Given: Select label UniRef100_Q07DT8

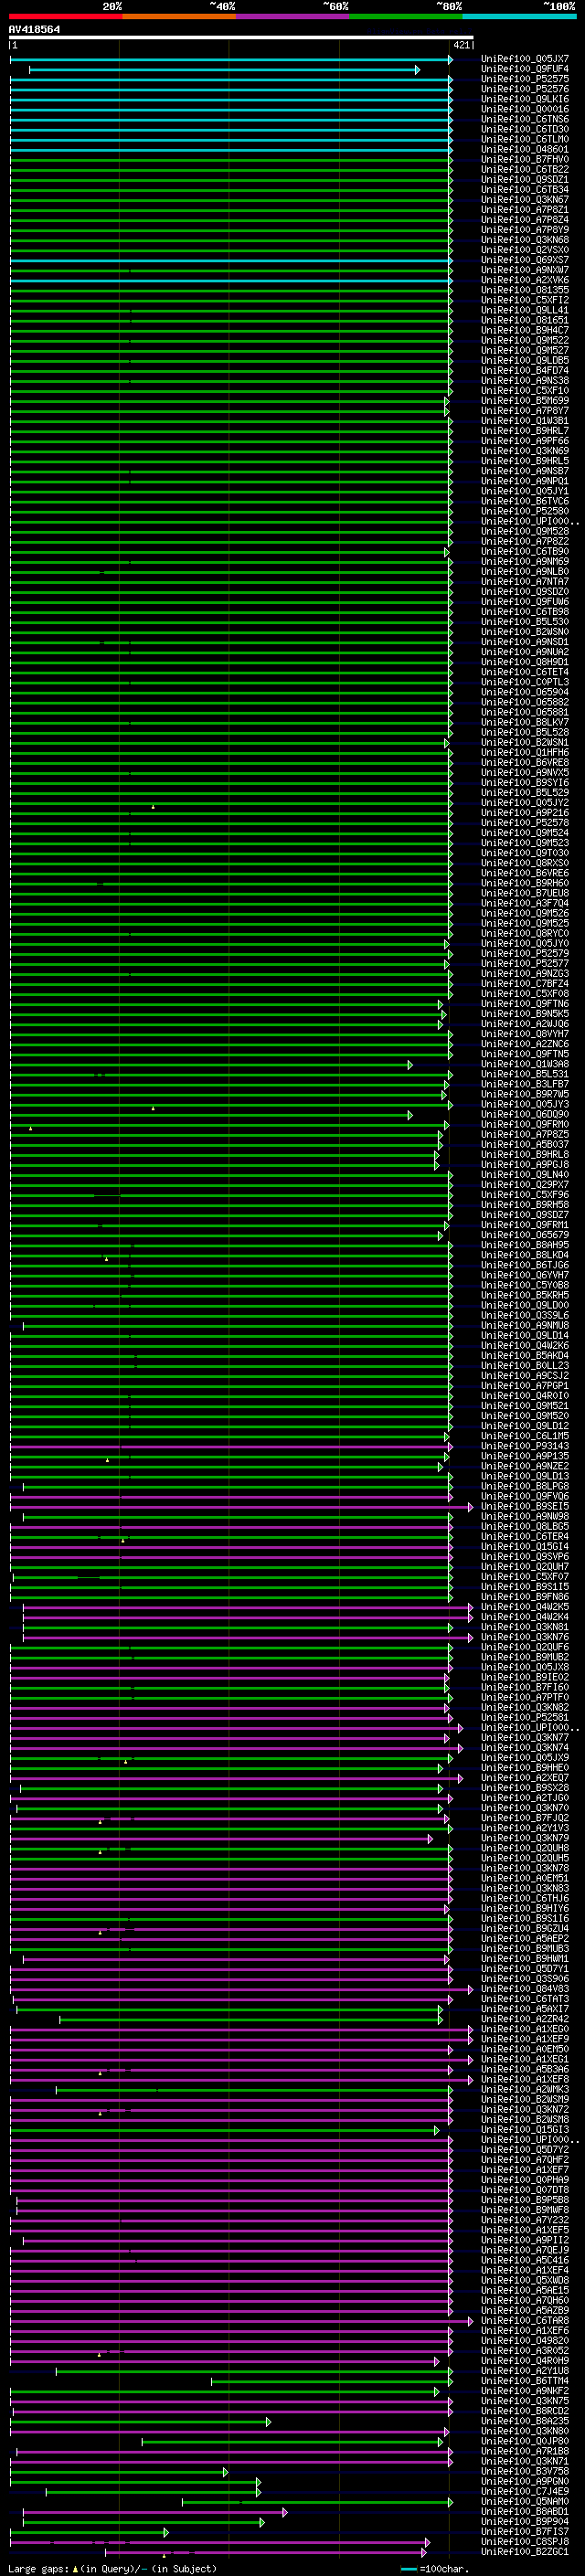Looking at the screenshot, I should 525,2190.
